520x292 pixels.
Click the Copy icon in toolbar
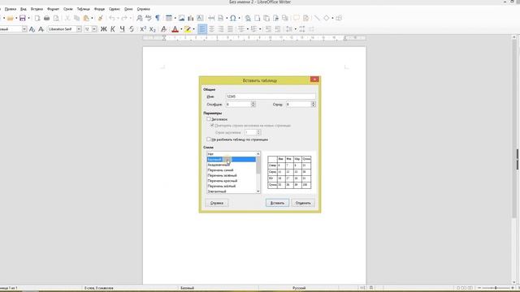(76, 18)
